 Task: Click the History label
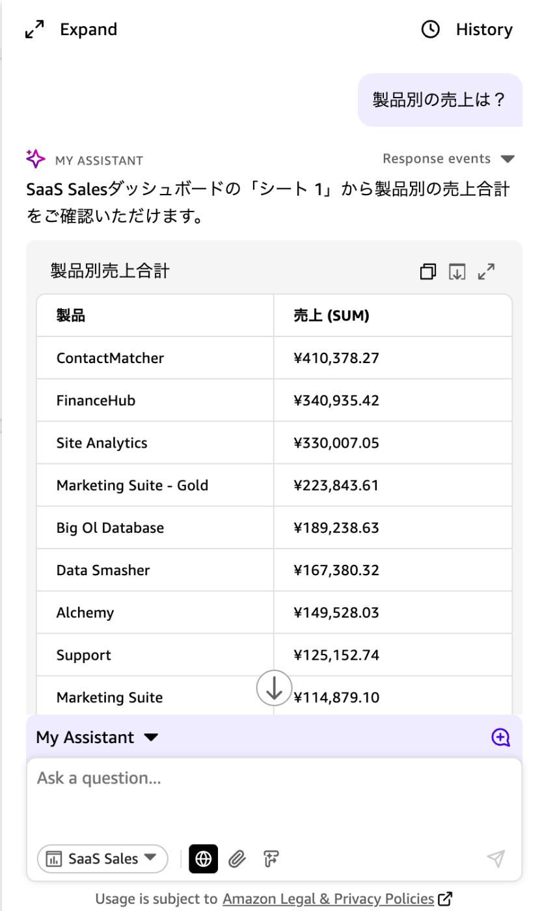[x=484, y=29]
